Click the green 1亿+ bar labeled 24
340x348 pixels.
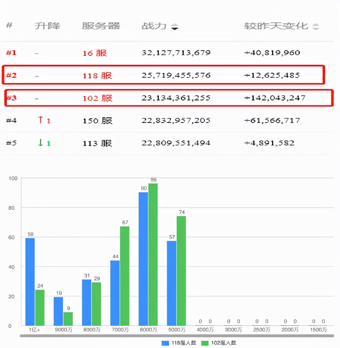pos(40,308)
